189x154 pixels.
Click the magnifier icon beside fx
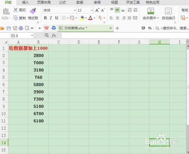point(46,35)
